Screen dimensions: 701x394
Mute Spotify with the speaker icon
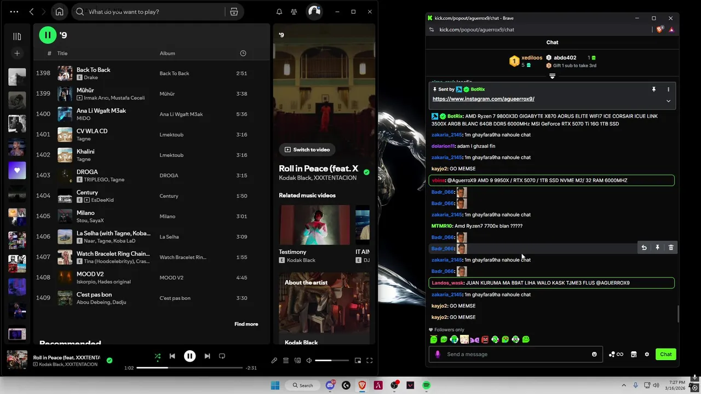309,361
